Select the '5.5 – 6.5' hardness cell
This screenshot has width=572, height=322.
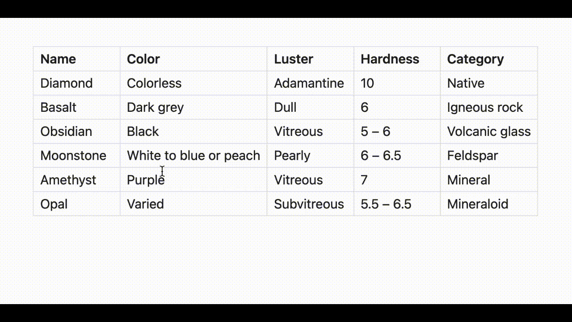click(x=386, y=204)
